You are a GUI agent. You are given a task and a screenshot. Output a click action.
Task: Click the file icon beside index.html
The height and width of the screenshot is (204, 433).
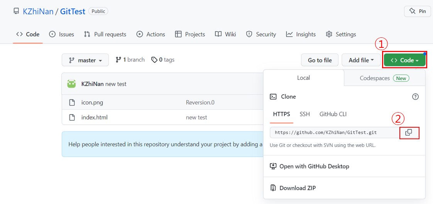point(72,117)
